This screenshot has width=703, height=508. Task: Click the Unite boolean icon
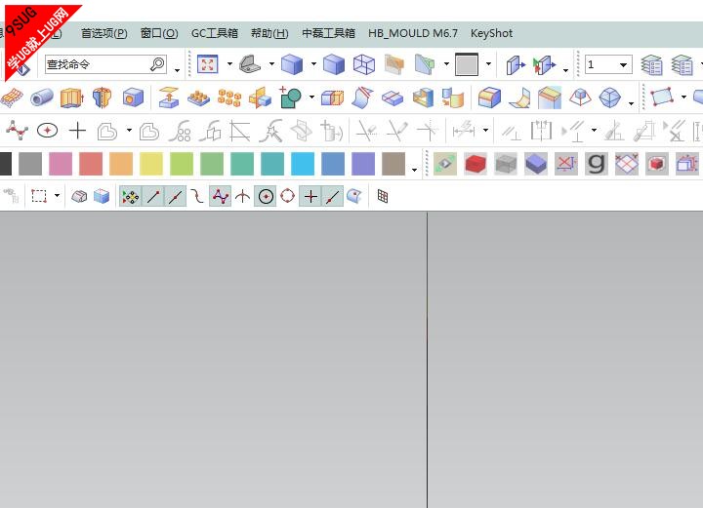click(290, 98)
